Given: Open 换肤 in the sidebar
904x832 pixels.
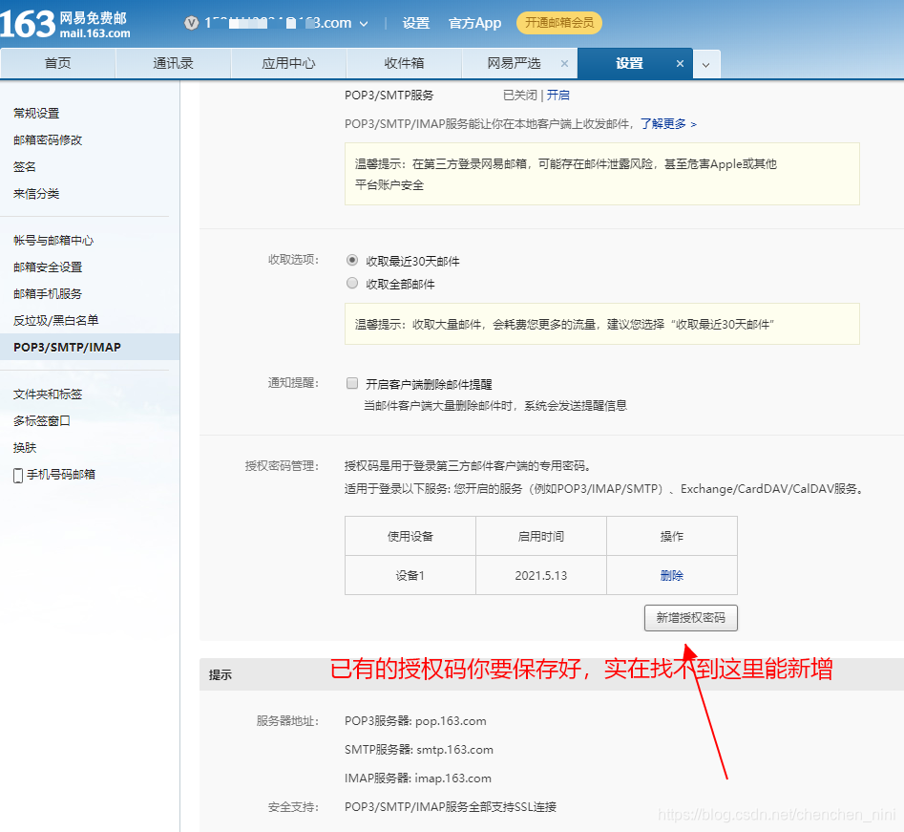Looking at the screenshot, I should coord(25,447).
